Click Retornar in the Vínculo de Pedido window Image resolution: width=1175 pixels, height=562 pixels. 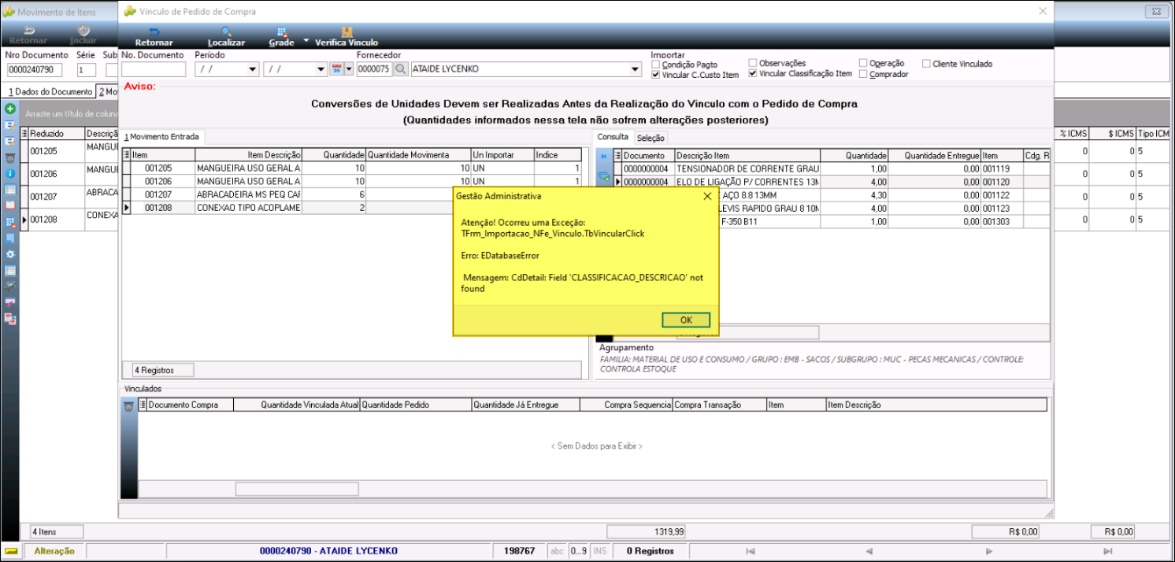tap(154, 36)
